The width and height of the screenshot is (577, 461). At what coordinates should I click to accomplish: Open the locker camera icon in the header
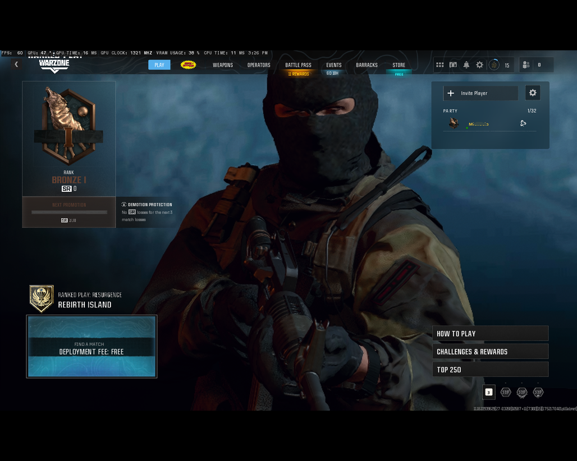click(x=453, y=65)
